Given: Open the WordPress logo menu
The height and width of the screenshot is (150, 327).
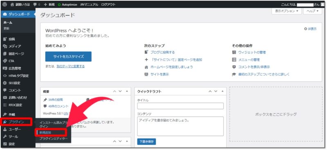Looking at the screenshot, I should (x=4, y=4).
